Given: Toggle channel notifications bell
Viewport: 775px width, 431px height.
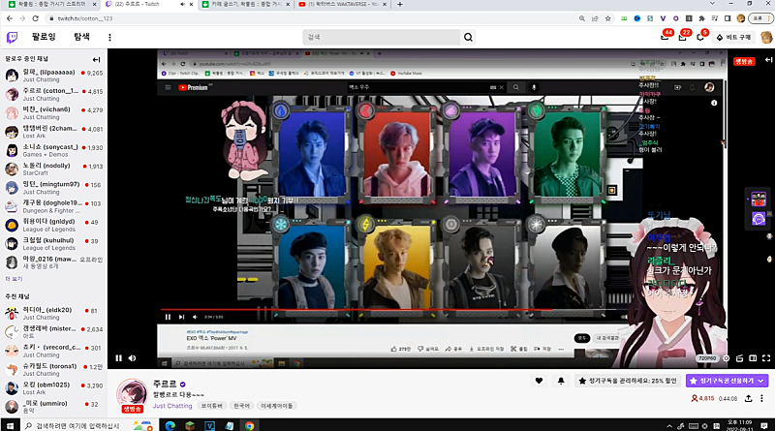Looking at the screenshot, I should 561,381.
